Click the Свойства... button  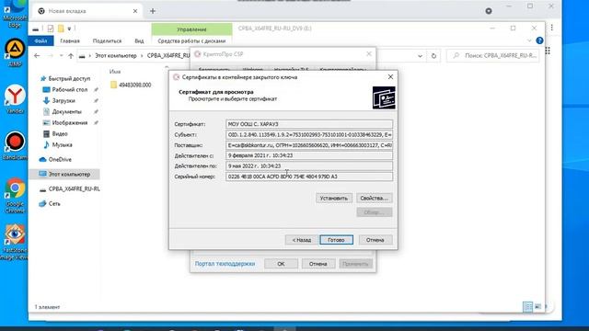coord(375,198)
